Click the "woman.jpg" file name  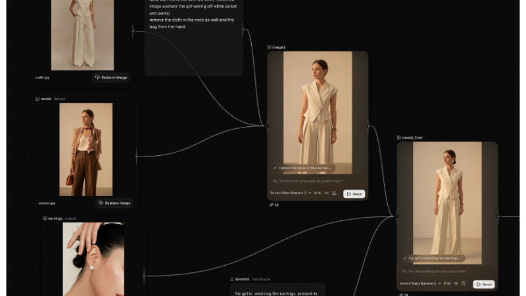pos(47,203)
